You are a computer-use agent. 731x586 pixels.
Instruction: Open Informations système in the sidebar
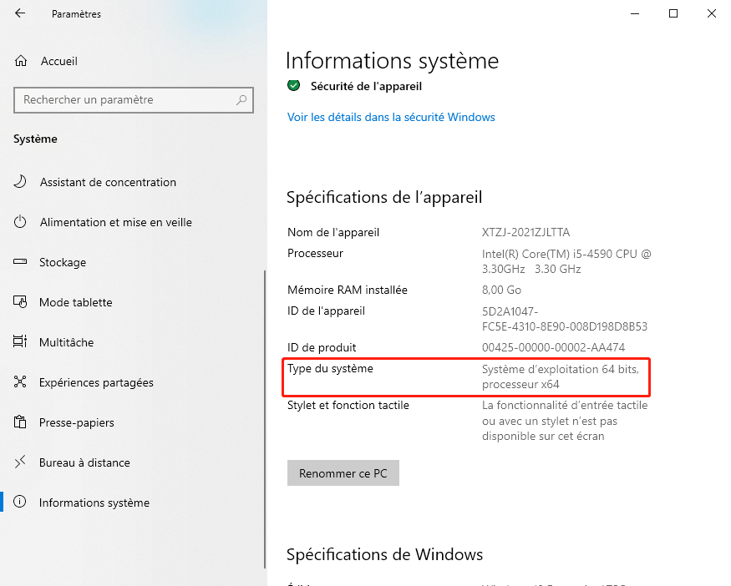pos(94,503)
